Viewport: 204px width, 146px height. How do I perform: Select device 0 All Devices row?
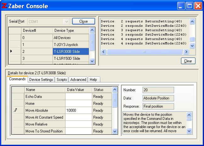point(49,38)
